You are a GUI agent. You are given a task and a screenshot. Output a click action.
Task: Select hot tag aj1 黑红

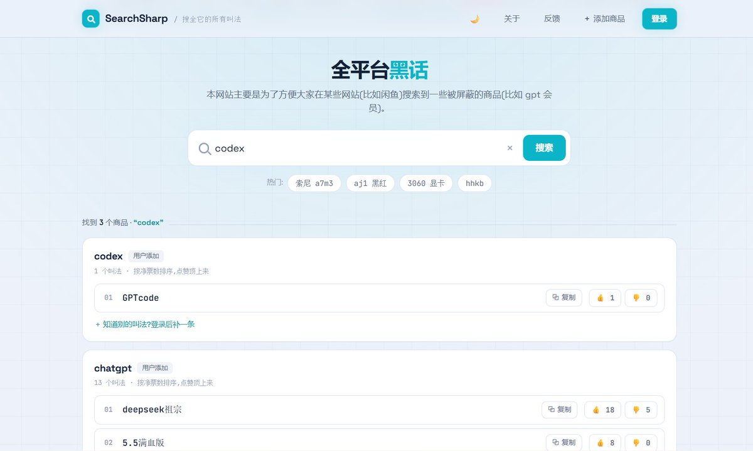tap(370, 183)
